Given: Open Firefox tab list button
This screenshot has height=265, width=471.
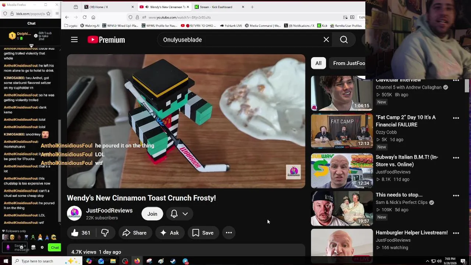Looking at the screenshot, I should point(76,7).
